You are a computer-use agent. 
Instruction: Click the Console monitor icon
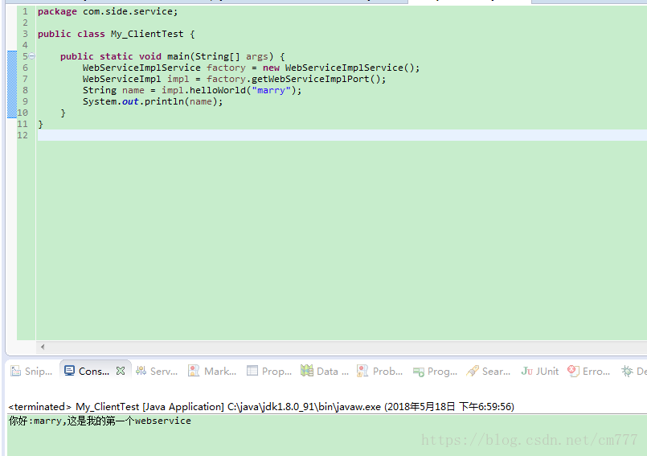click(x=69, y=371)
